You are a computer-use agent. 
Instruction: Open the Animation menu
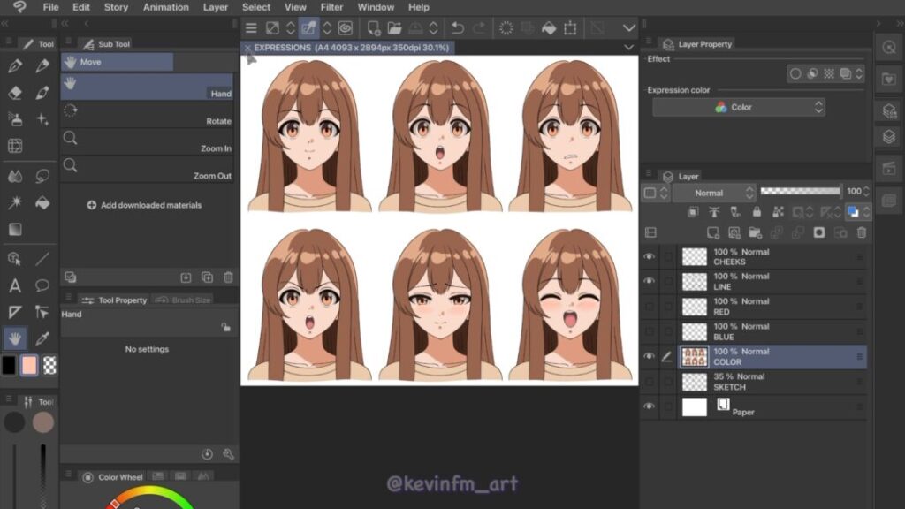coord(166,7)
